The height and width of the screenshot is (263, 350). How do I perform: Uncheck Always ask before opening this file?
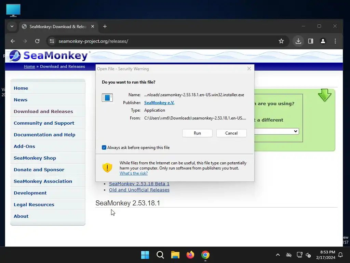[x=104, y=147]
